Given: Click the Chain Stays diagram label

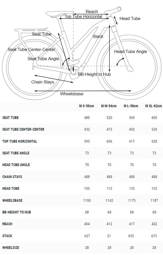Looking at the screenshot, I should [43, 82].
